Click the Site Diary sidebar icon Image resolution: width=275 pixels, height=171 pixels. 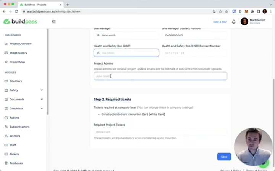6,81
